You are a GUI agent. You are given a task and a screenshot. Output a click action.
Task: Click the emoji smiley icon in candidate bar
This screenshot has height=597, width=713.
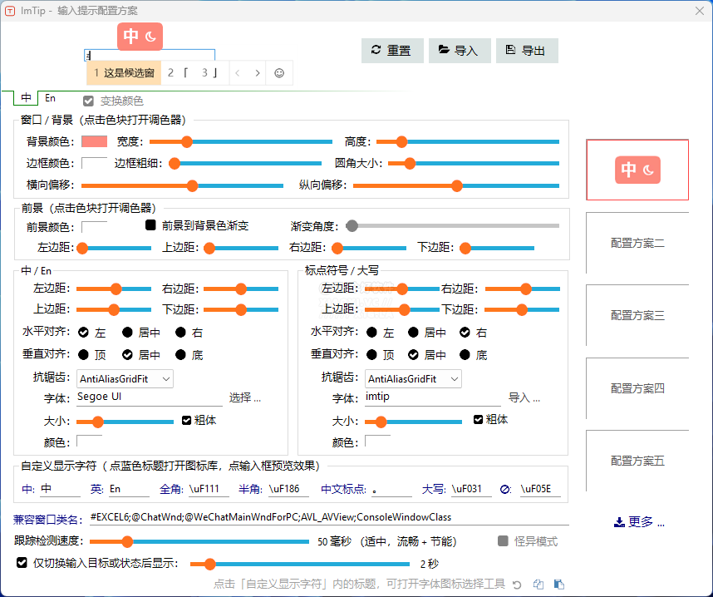pyautogui.click(x=278, y=73)
